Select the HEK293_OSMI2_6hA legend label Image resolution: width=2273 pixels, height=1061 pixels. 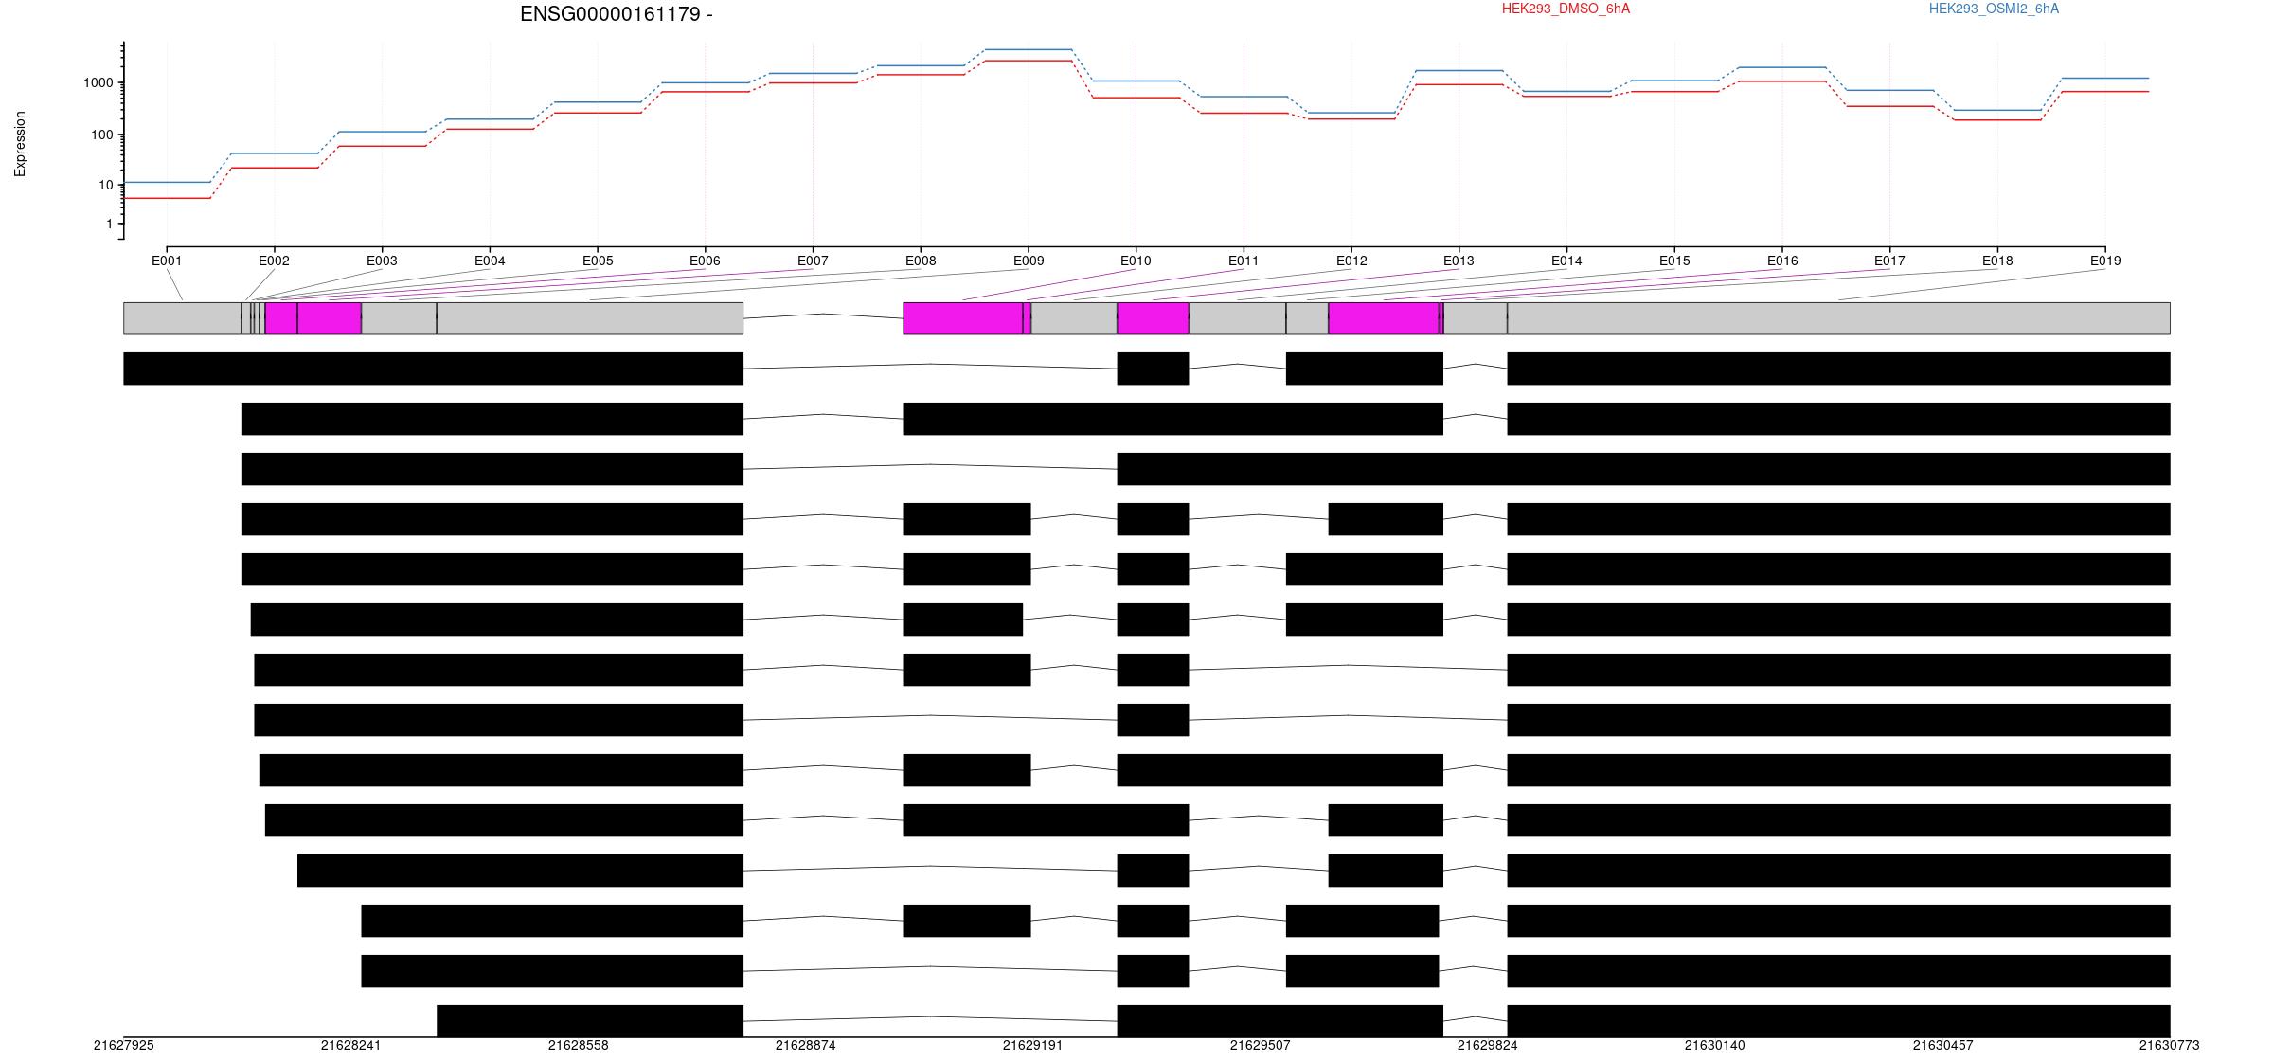(1994, 9)
